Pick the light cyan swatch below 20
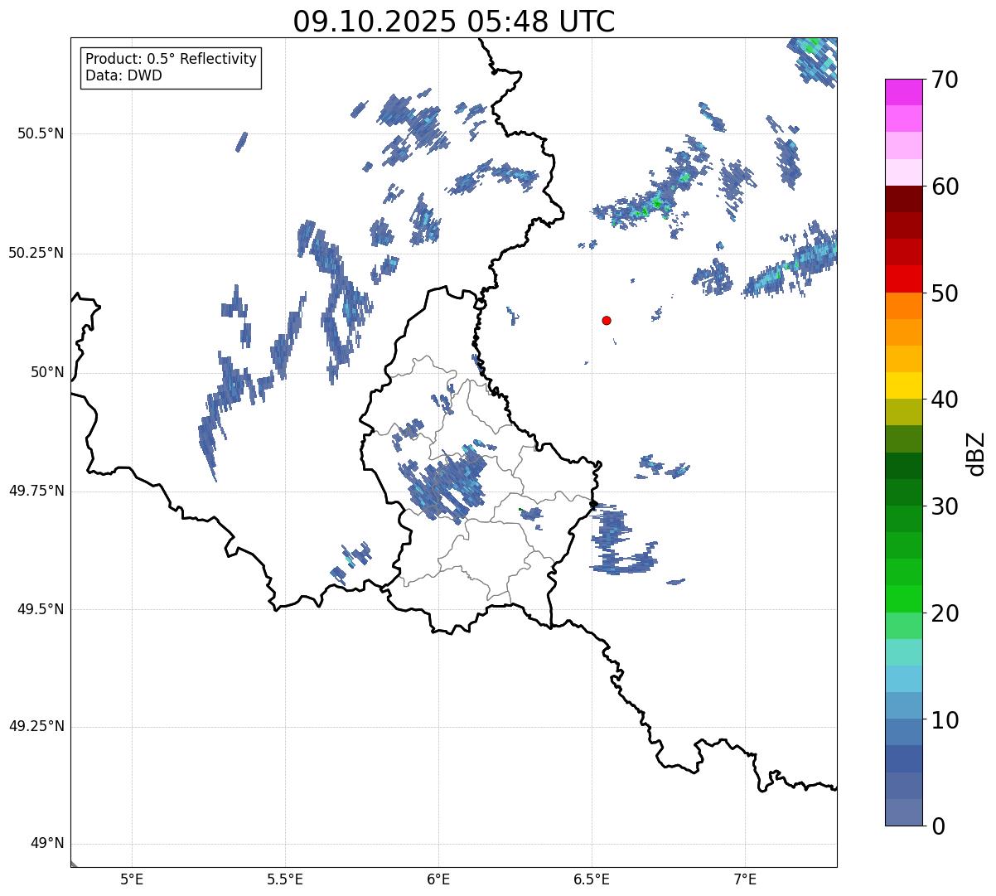Viewport: 996px width, 896px height. 904,652
